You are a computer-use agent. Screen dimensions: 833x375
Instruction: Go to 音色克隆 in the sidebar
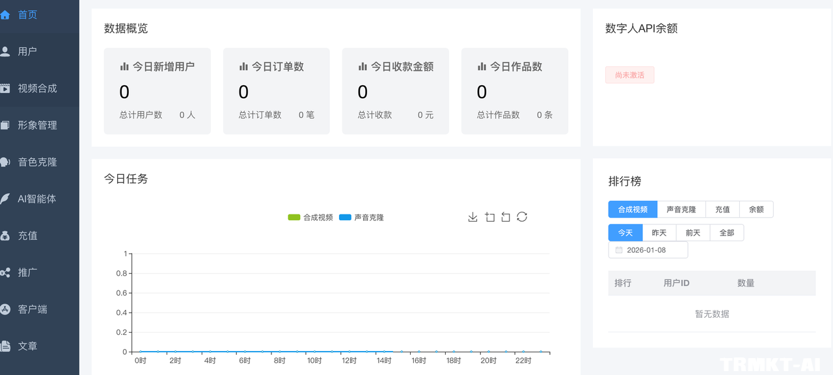point(39,162)
